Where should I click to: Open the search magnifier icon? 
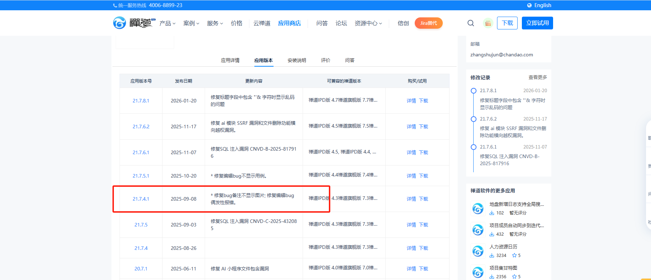tap(471, 23)
